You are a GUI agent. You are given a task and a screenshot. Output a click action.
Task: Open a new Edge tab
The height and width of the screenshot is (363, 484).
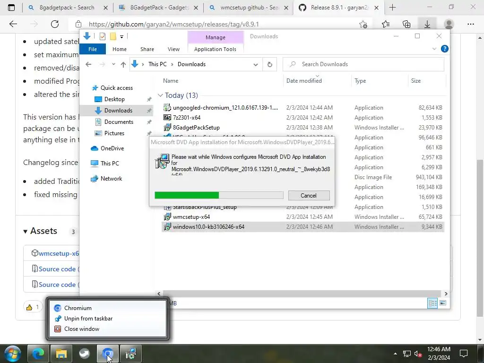(x=392, y=8)
